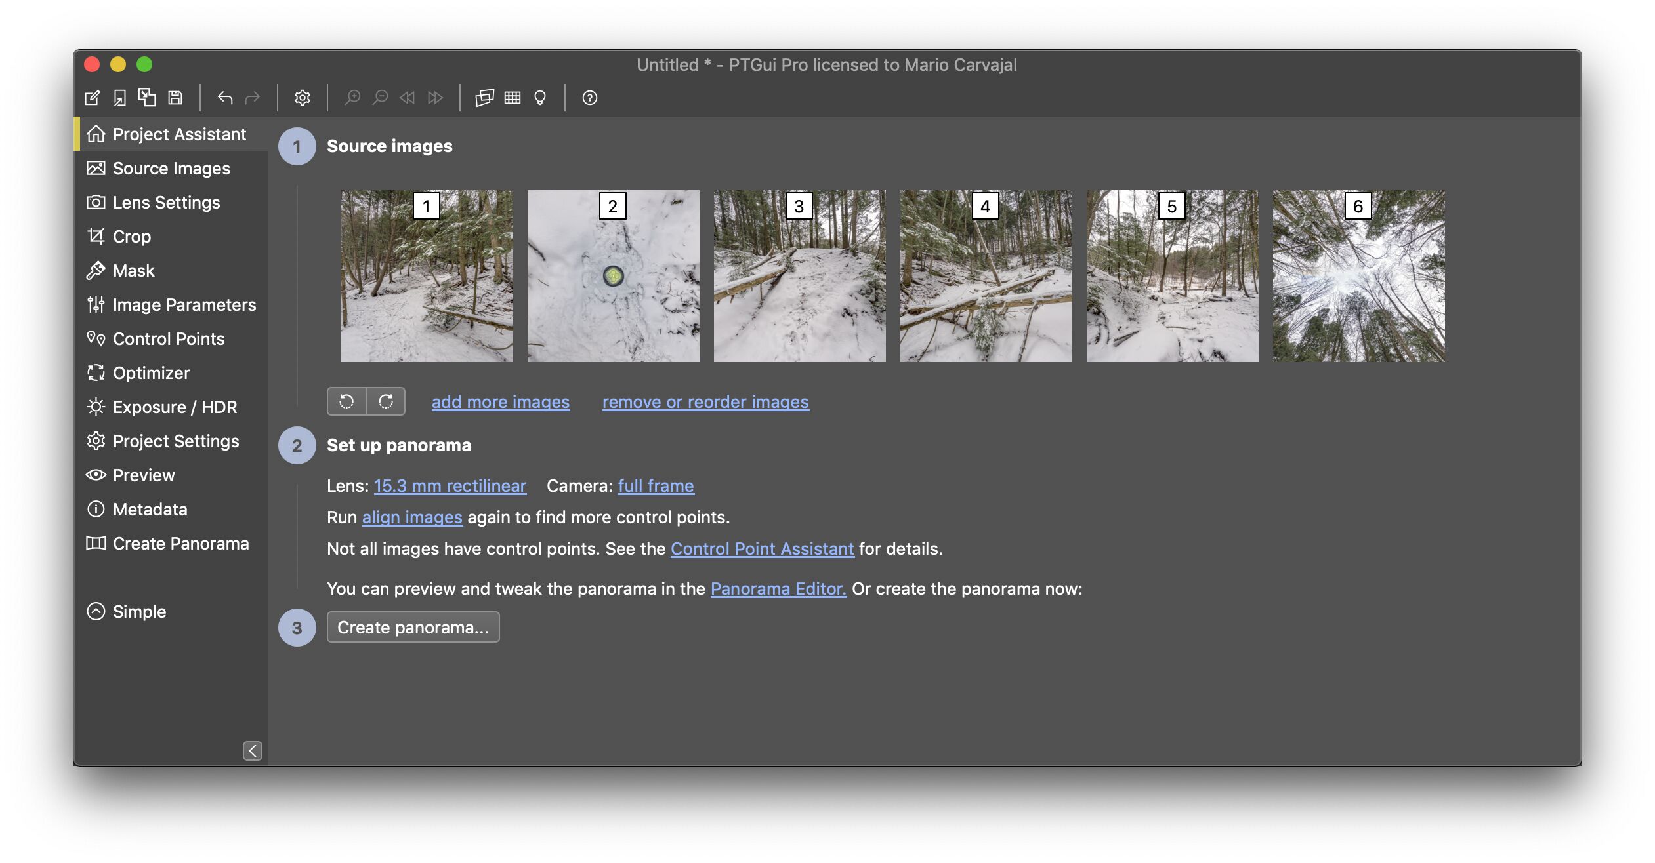Go to the next image using forward icon
Viewport: 1655px width, 863px height.
pyautogui.click(x=435, y=98)
